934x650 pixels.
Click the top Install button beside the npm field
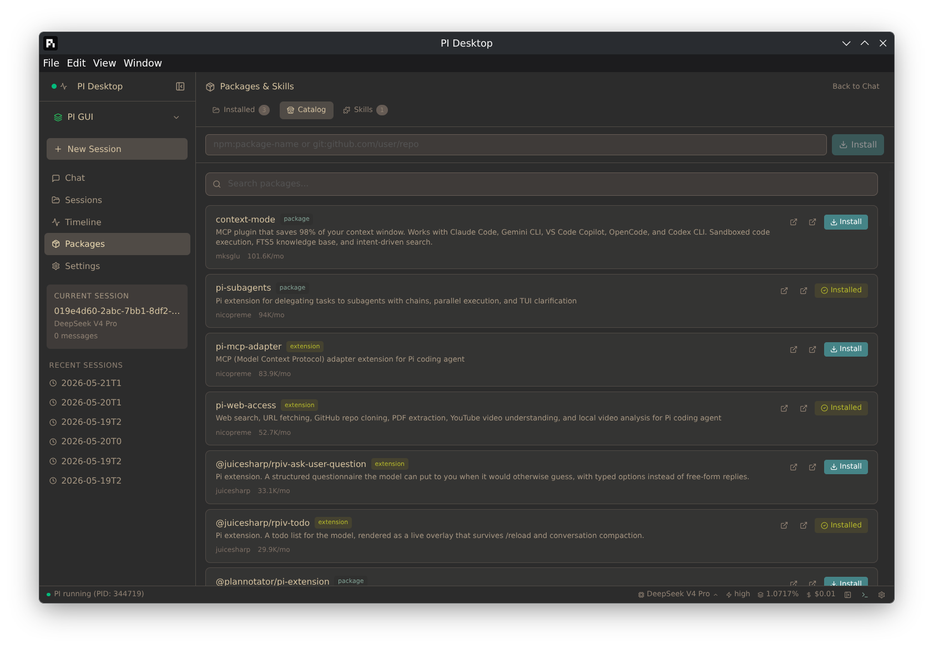tap(858, 145)
